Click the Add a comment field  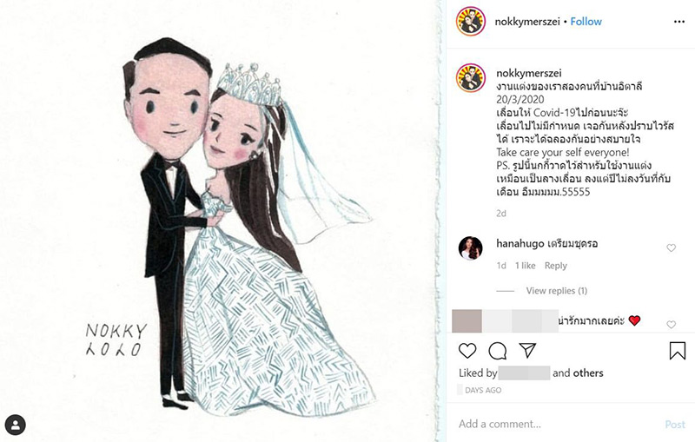point(559,425)
